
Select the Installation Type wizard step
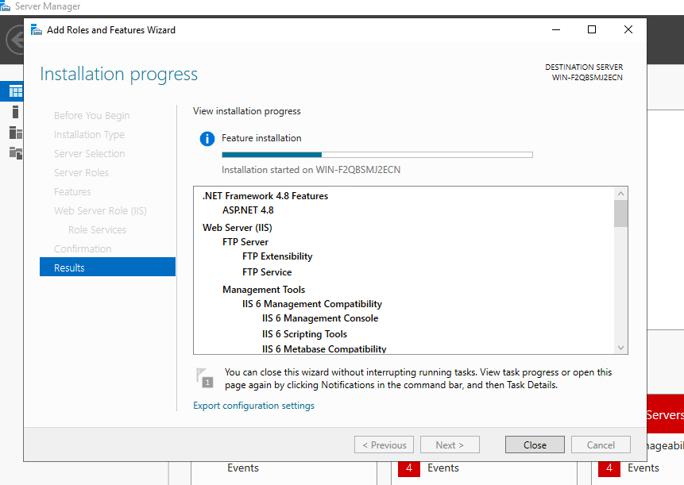click(89, 135)
